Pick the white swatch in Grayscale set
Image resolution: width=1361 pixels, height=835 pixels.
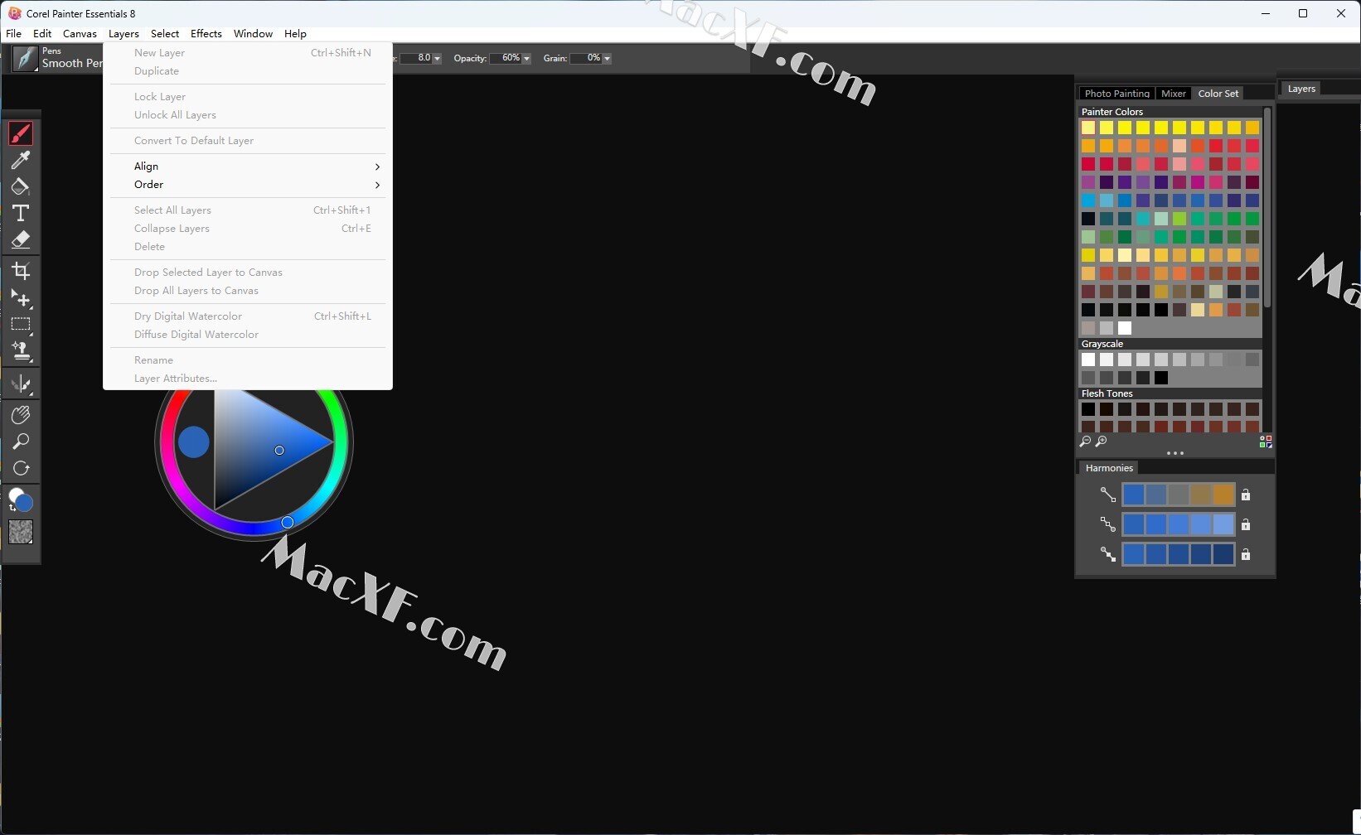tap(1088, 360)
